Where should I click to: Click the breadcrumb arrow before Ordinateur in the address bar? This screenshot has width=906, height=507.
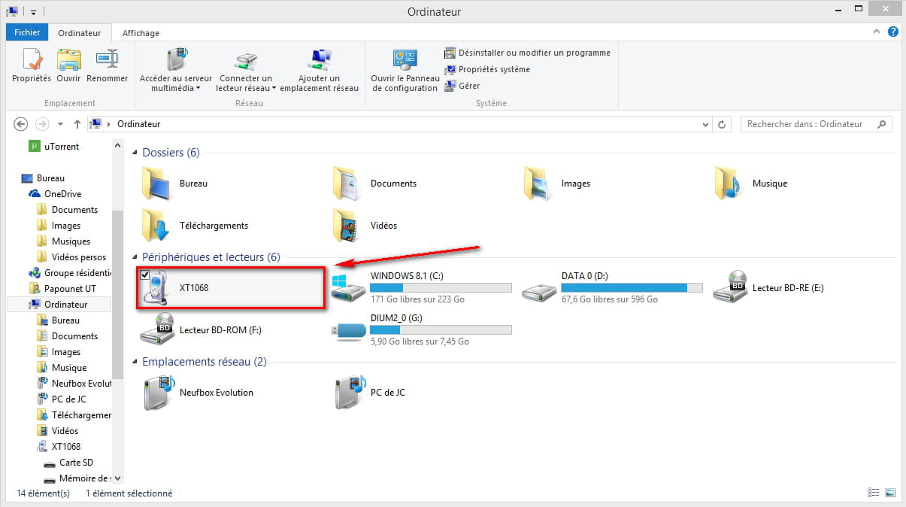click(x=110, y=124)
